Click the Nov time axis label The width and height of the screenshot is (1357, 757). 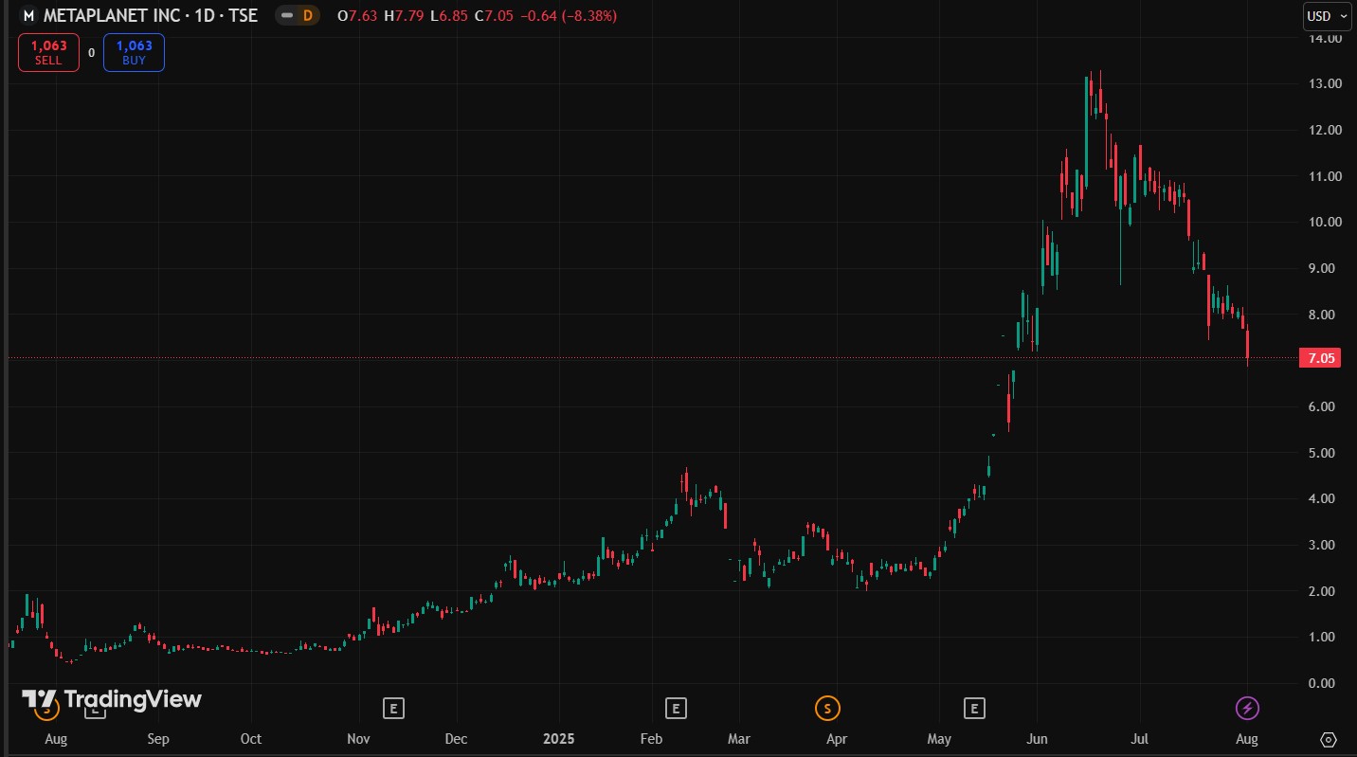pos(357,739)
